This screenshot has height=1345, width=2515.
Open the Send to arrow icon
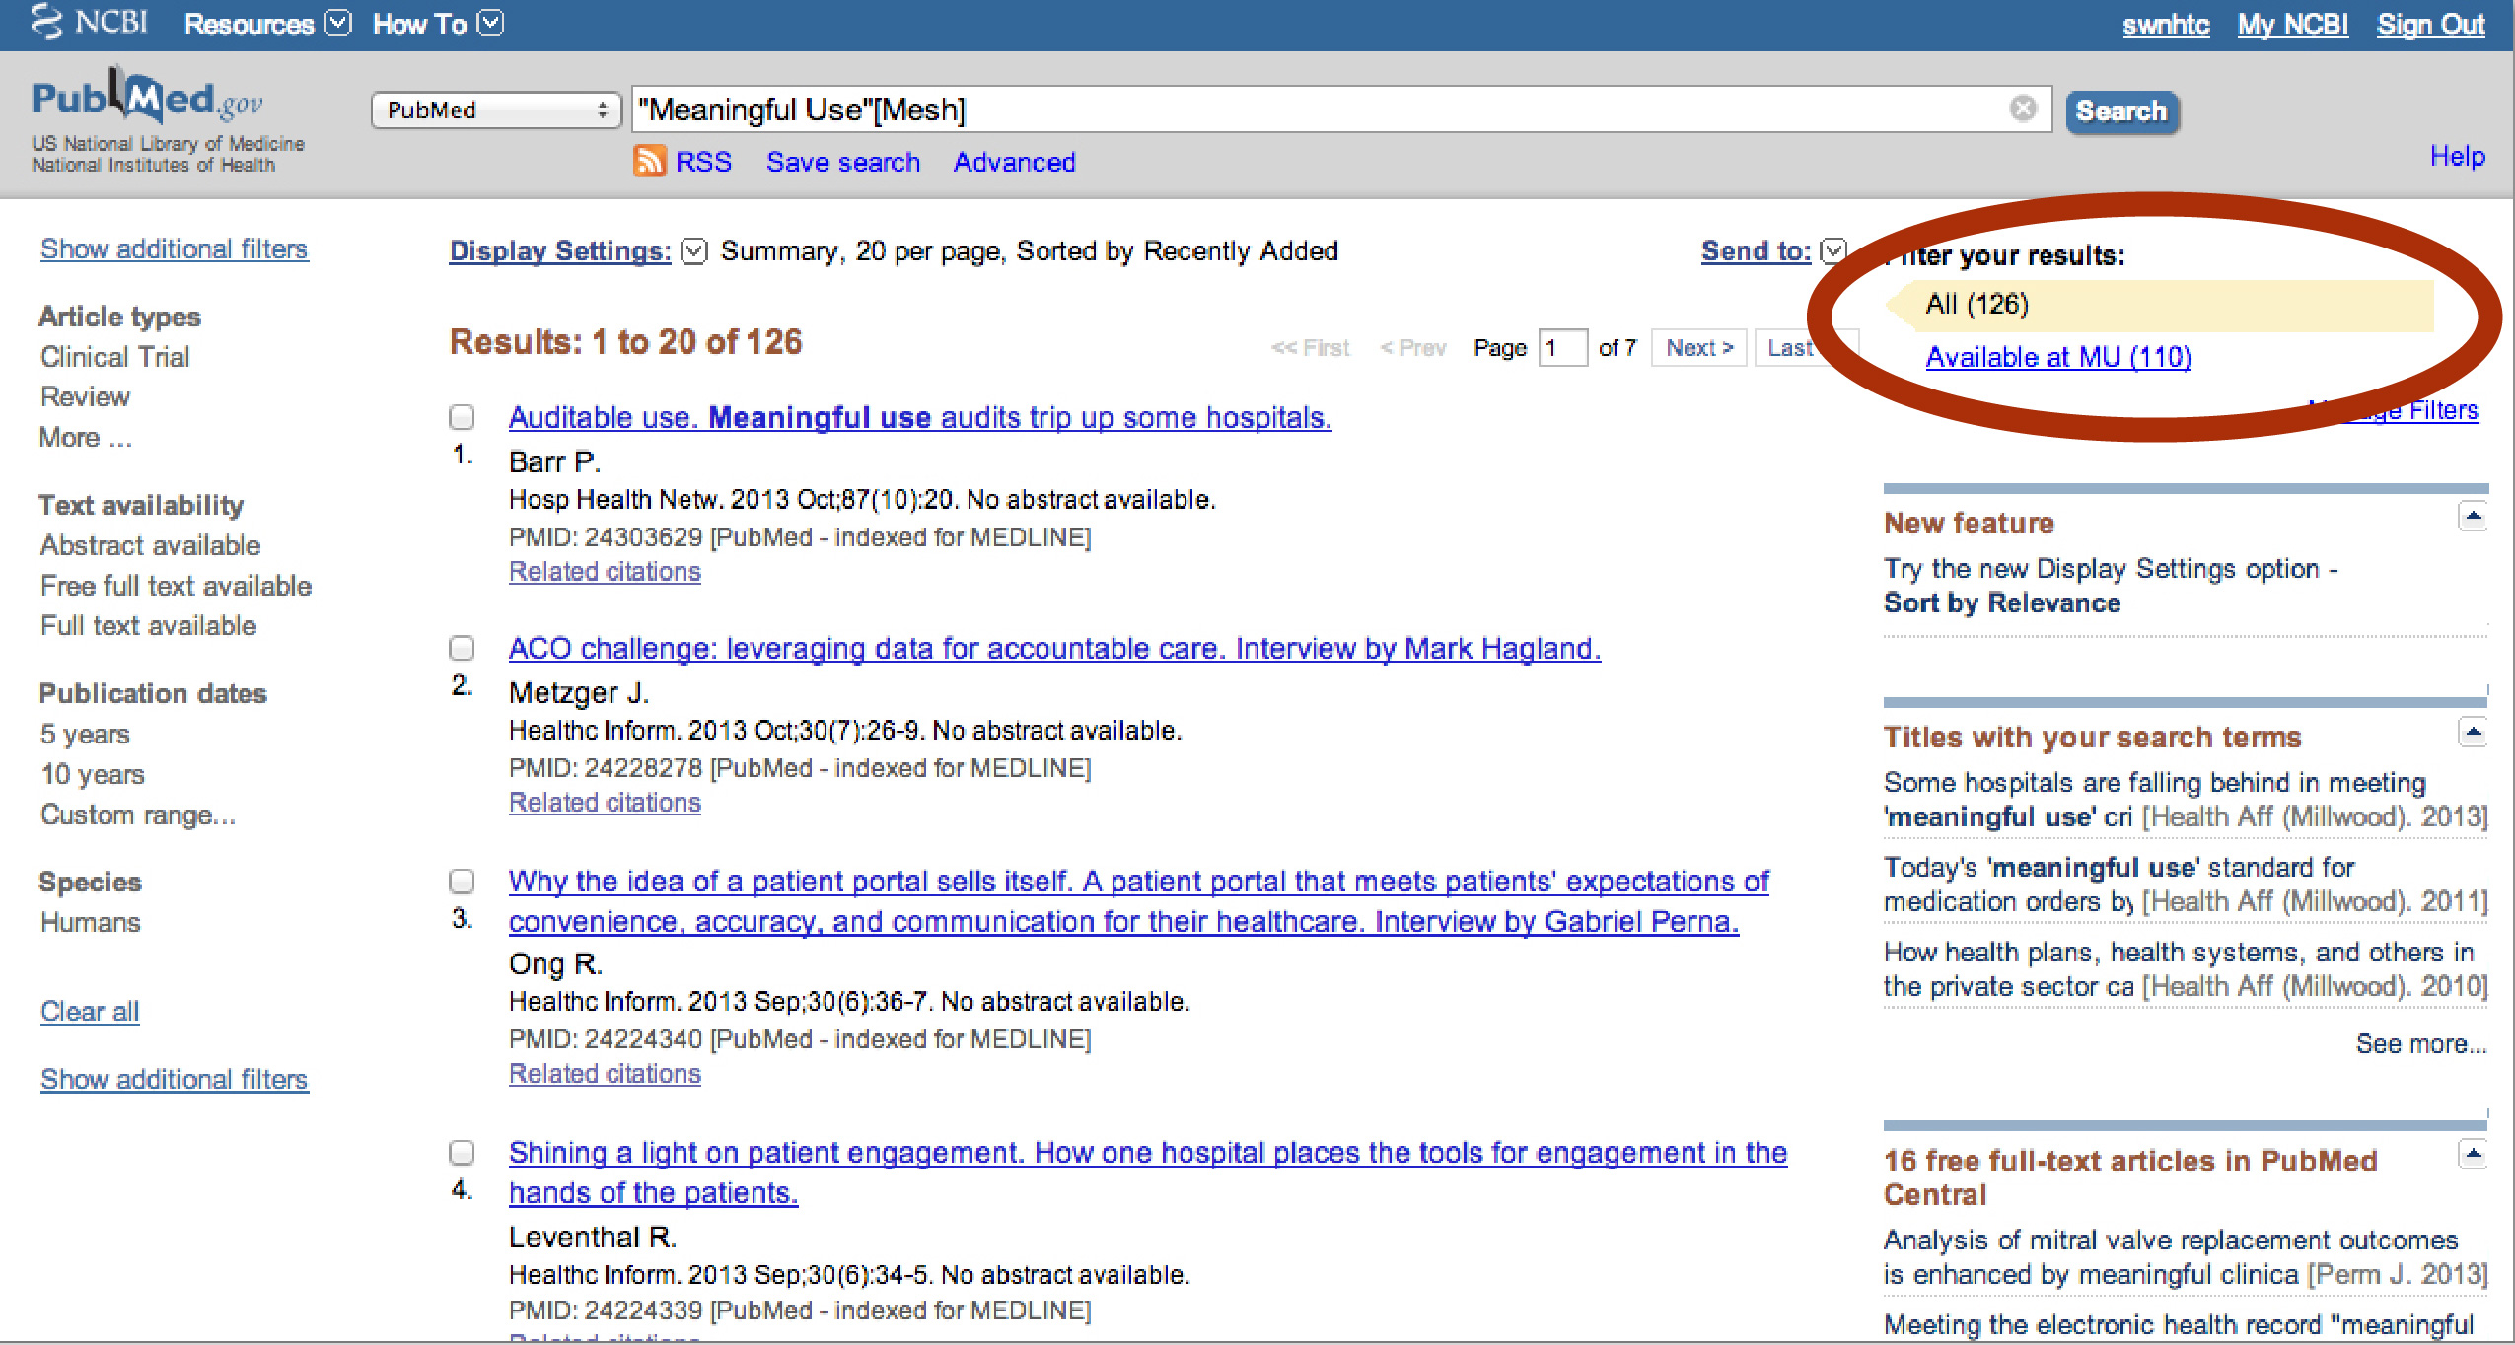[x=1832, y=250]
